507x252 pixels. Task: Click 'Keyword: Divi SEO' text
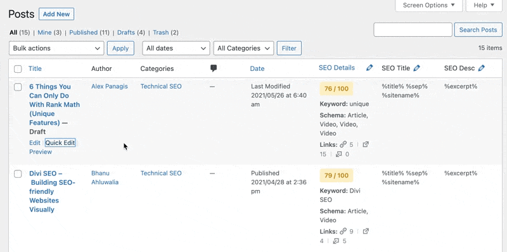tap(340, 195)
